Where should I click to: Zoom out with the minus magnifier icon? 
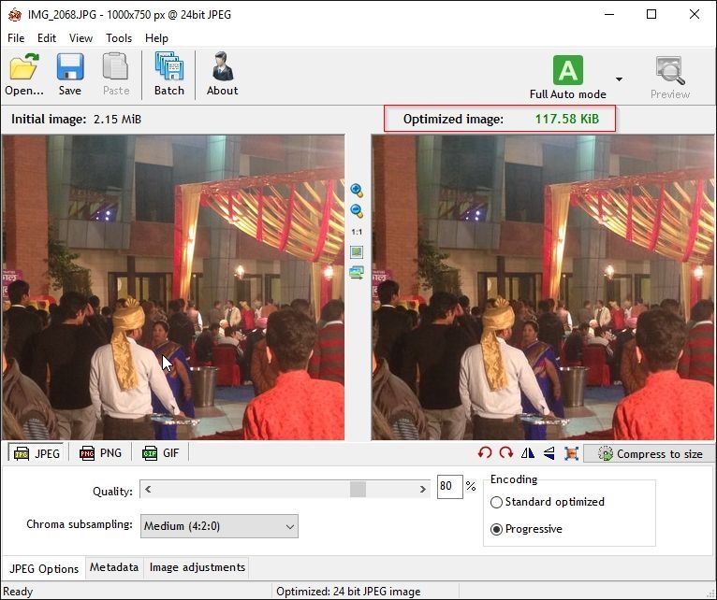[357, 210]
